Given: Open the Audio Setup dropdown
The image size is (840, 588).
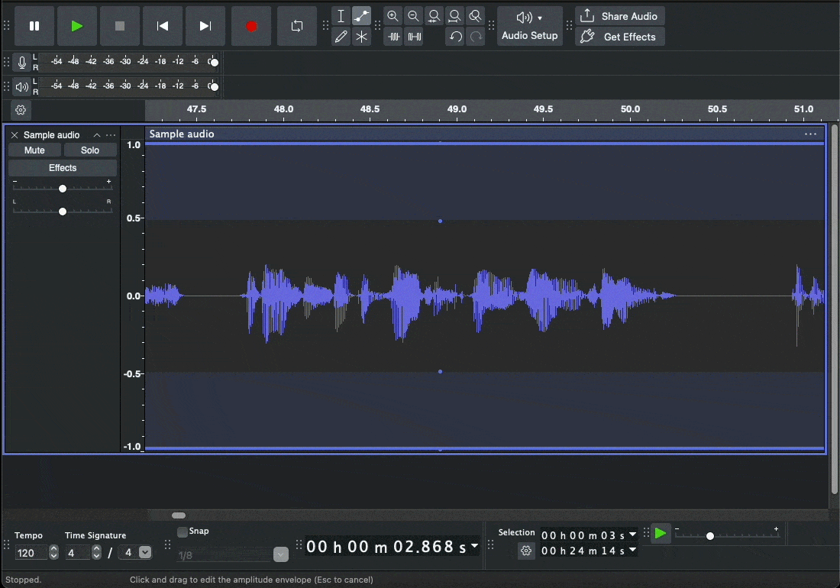Looking at the screenshot, I should pyautogui.click(x=530, y=26).
